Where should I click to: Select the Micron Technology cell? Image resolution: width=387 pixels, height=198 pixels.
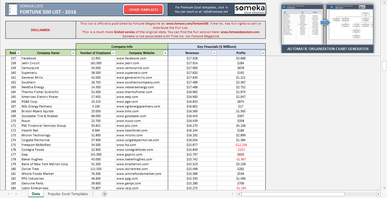pos(48,135)
